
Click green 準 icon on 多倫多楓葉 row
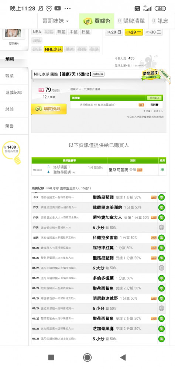click(162, 278)
